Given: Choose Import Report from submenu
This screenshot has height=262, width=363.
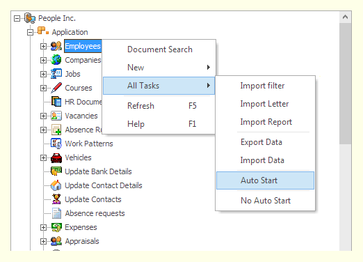Looking at the screenshot, I should (265, 122).
